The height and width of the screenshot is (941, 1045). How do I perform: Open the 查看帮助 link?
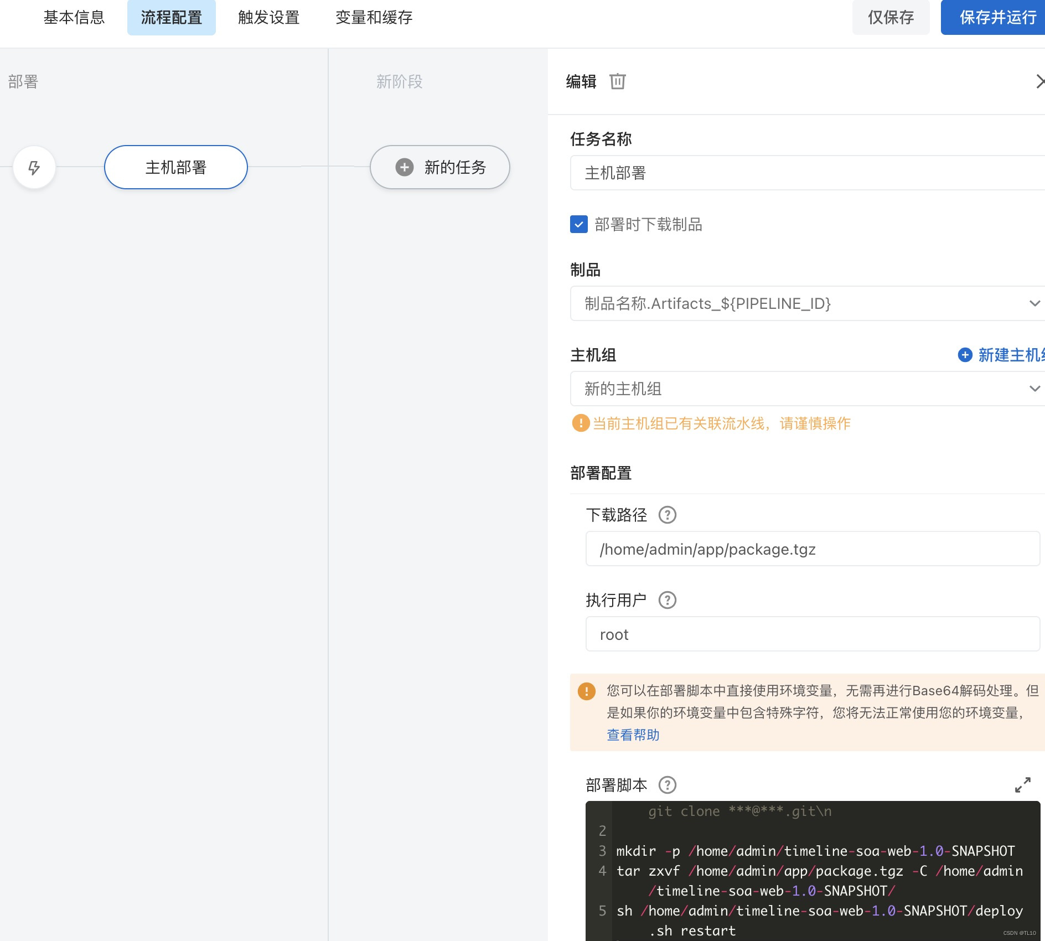[633, 735]
